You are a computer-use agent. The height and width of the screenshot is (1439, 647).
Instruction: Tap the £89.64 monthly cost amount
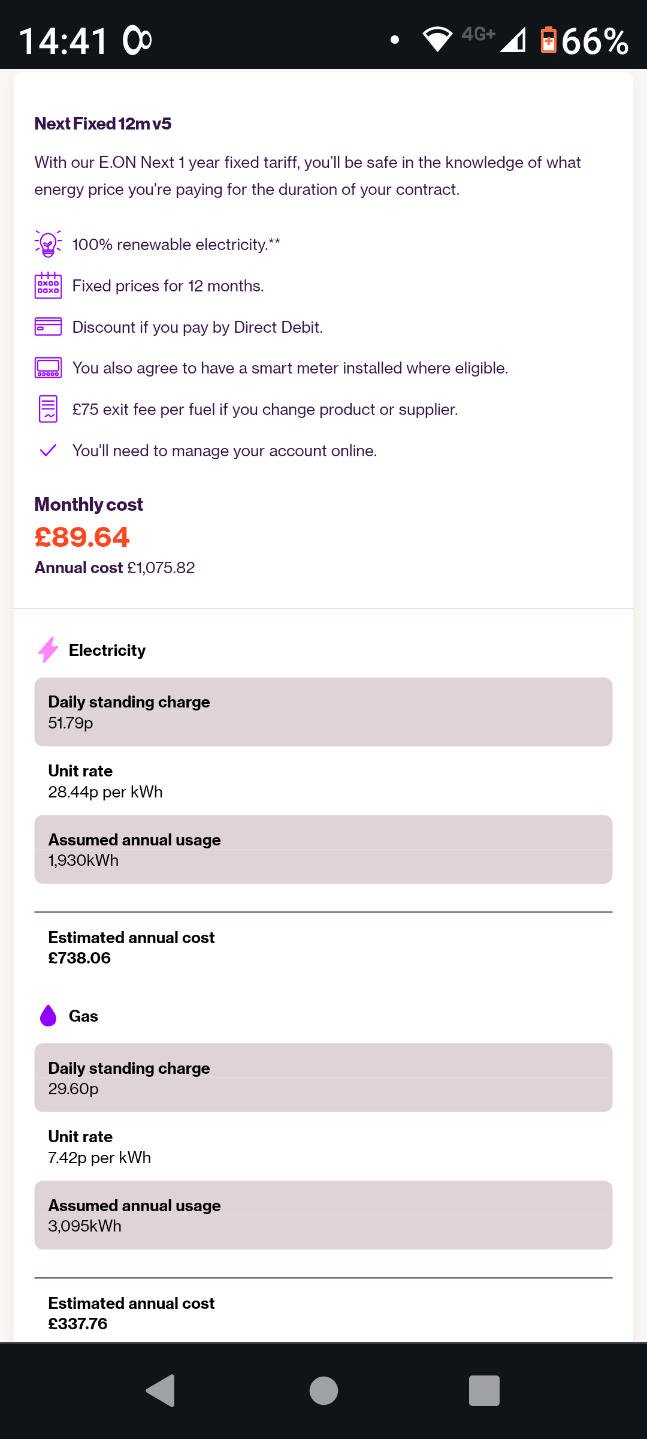tap(82, 537)
